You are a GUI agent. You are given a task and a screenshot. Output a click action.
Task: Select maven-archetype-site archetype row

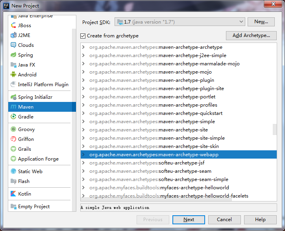tap(179, 130)
